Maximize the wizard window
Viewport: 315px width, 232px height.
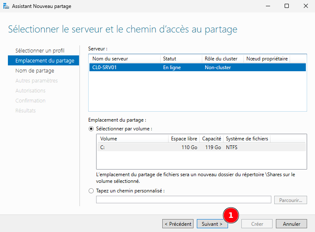point(287,6)
